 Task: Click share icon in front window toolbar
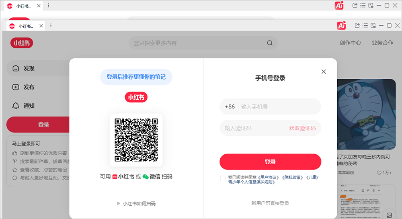coord(357,25)
